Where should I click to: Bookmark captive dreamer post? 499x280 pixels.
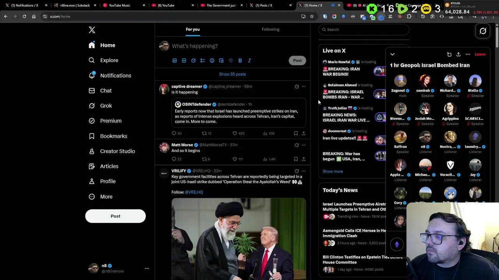[x=296, y=133]
